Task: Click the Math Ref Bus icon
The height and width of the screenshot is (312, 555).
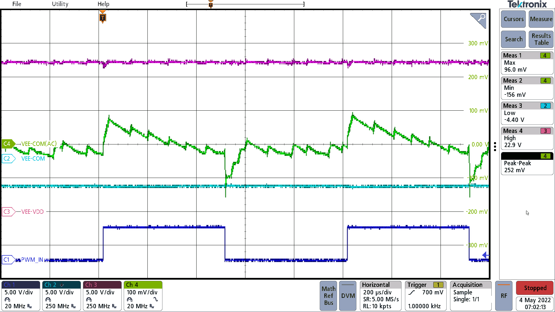Action: tap(328, 296)
